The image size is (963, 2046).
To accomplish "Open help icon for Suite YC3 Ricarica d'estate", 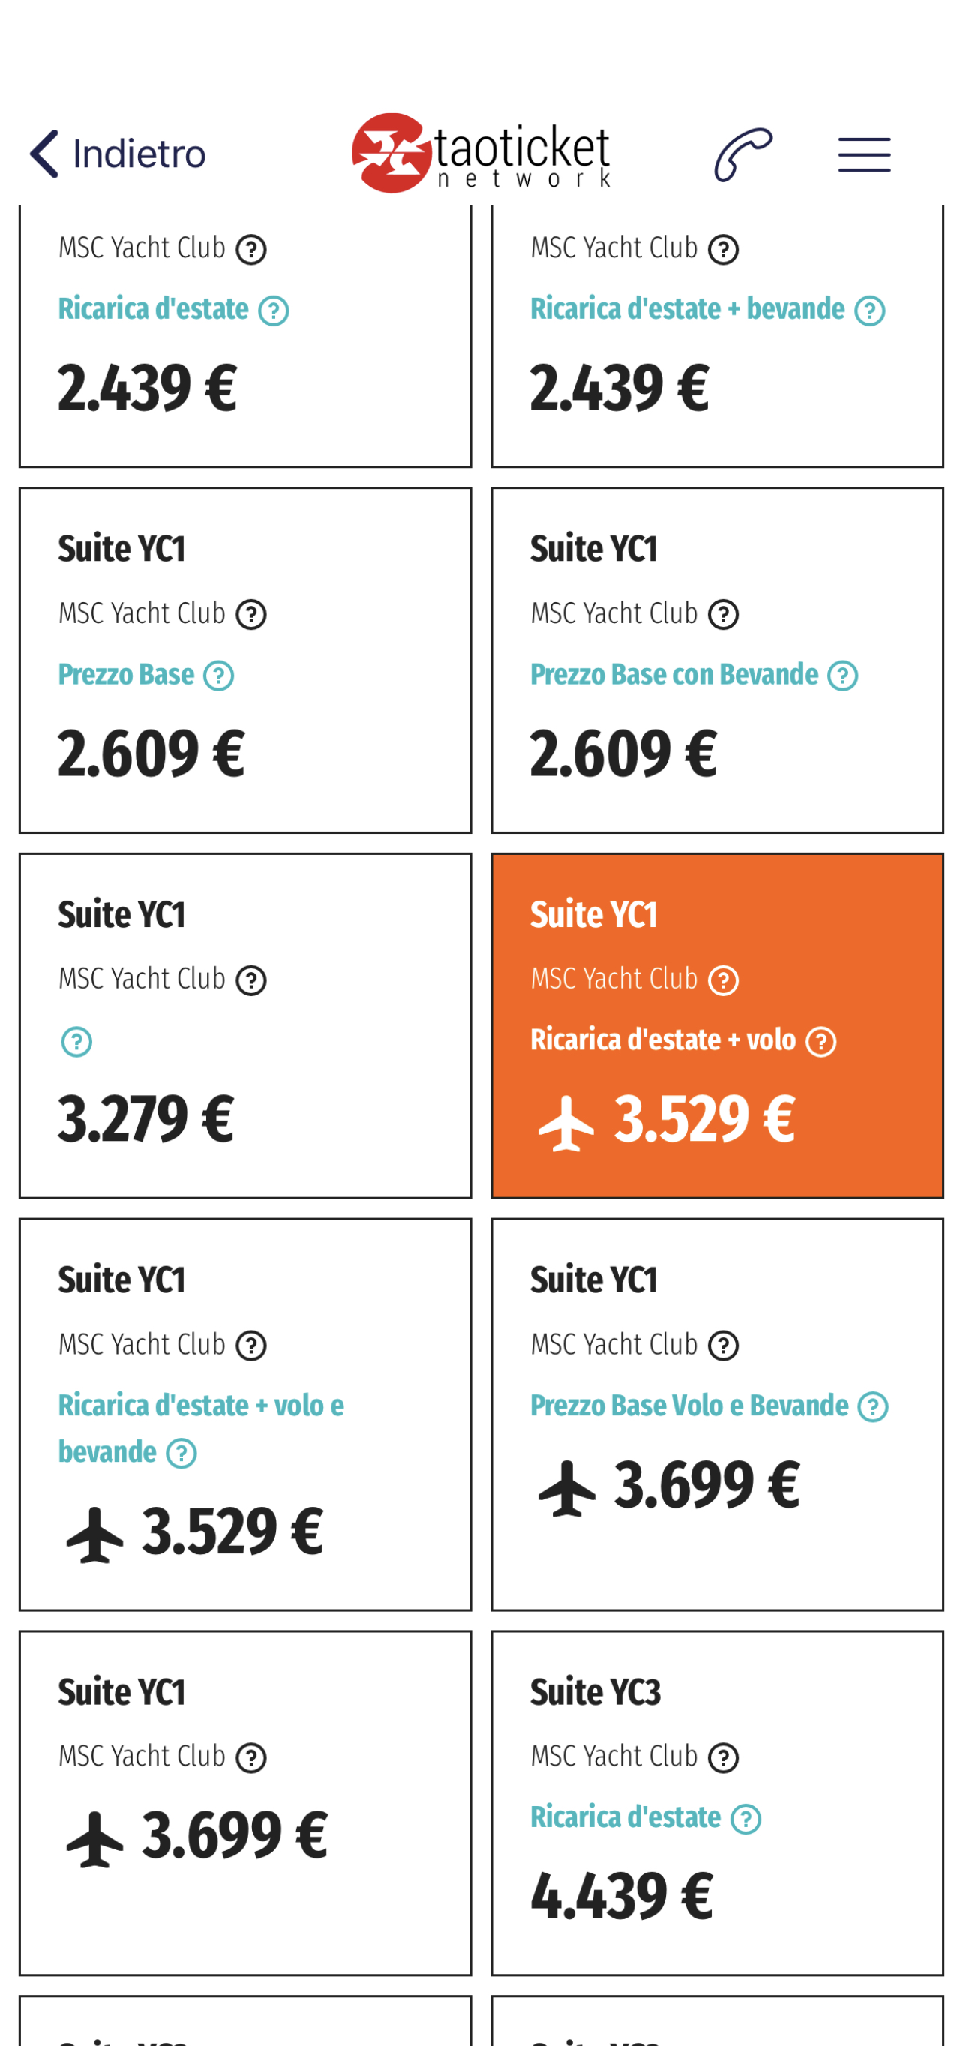I will point(745,1819).
